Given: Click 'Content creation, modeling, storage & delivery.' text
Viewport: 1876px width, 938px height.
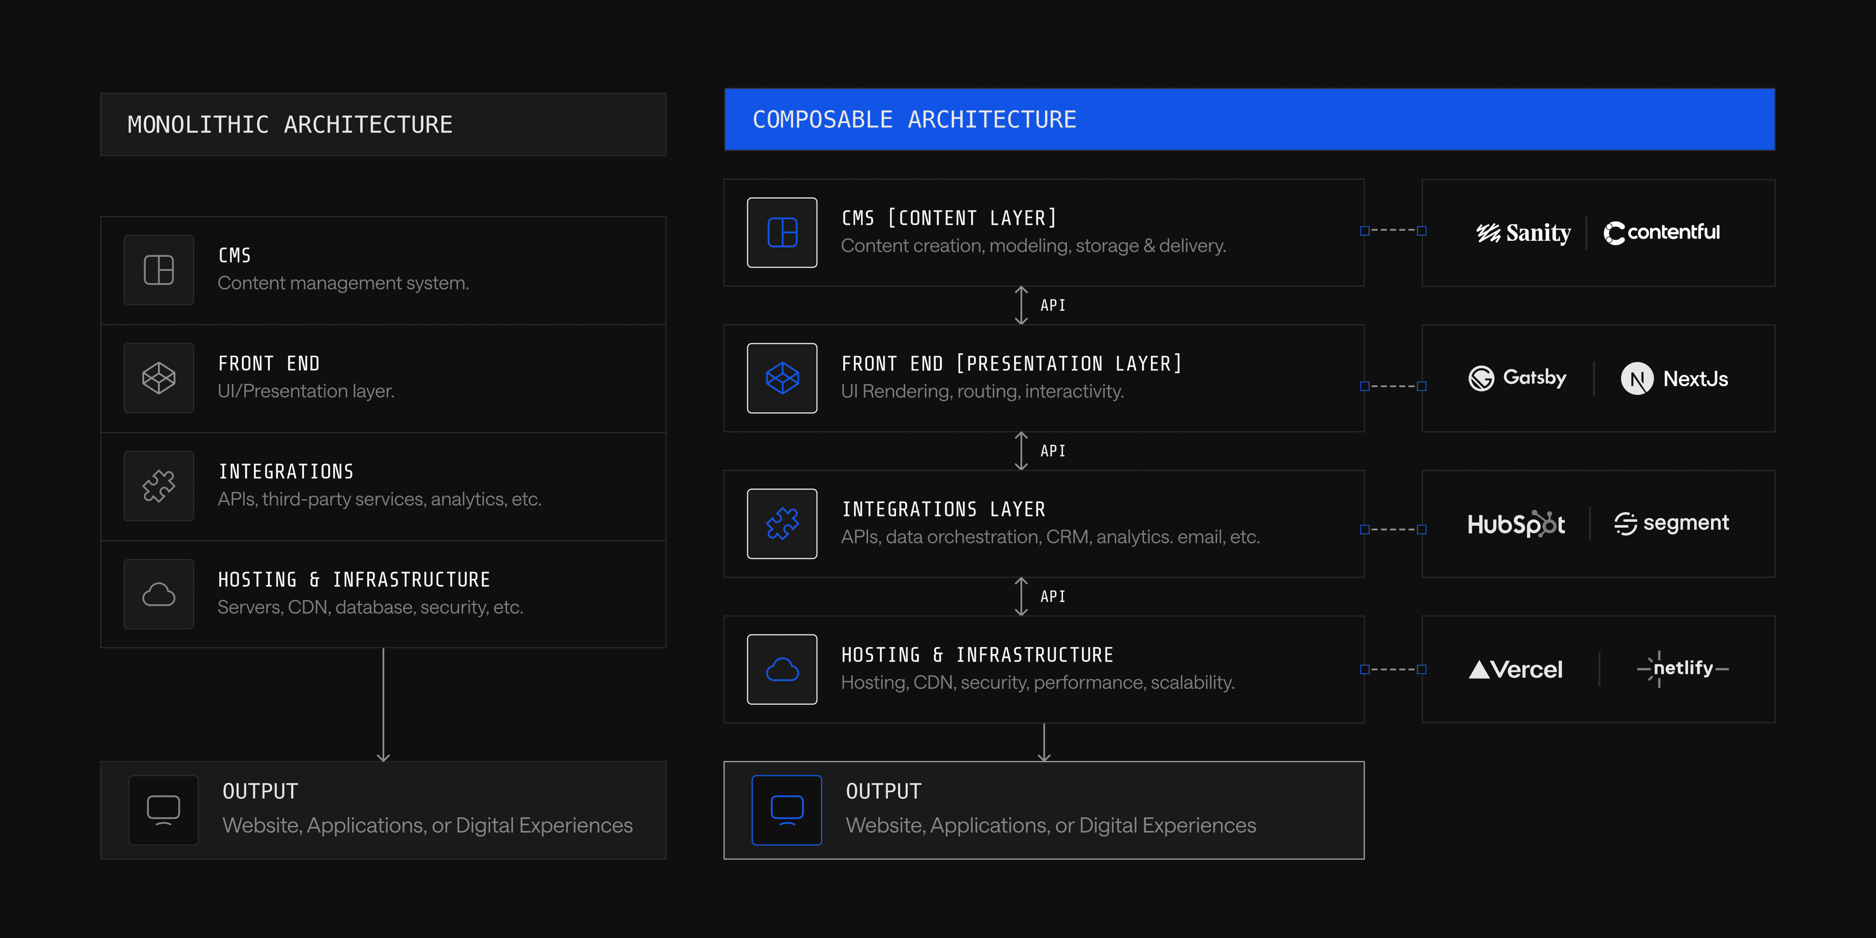Looking at the screenshot, I should (x=1033, y=246).
